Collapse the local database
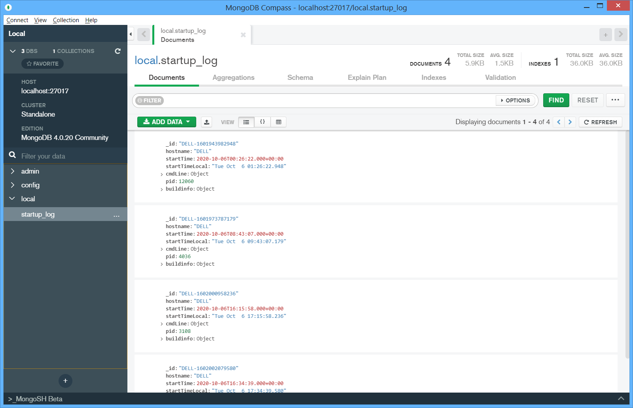The height and width of the screenshot is (408, 633). tap(12, 198)
